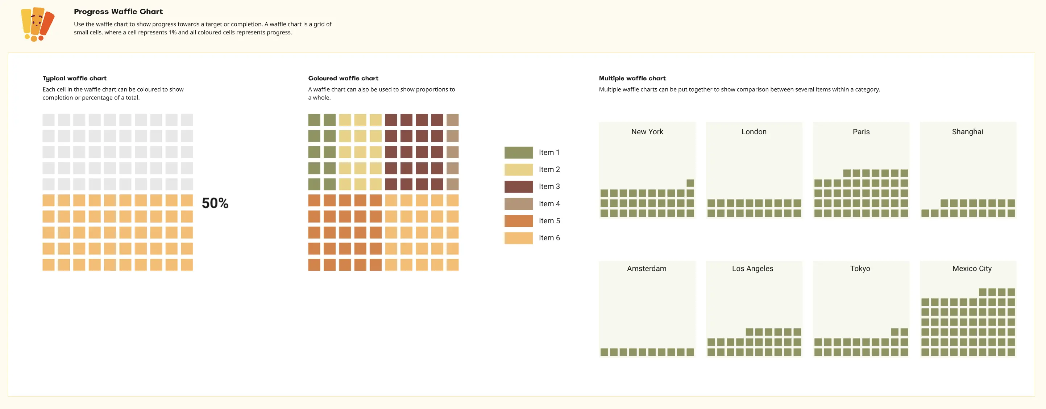Click the single top cell in New York chart
Image resolution: width=1046 pixels, height=409 pixels.
690,183
